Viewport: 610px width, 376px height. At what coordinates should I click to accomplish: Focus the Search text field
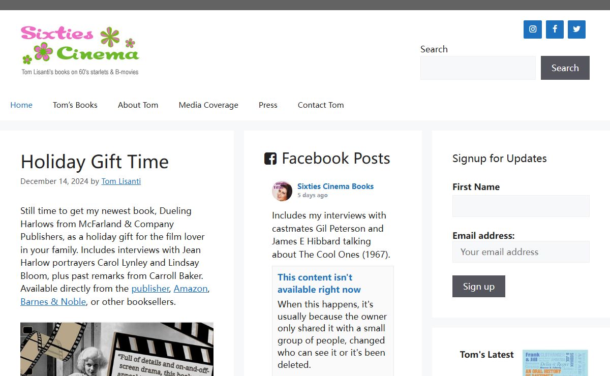pos(478,68)
